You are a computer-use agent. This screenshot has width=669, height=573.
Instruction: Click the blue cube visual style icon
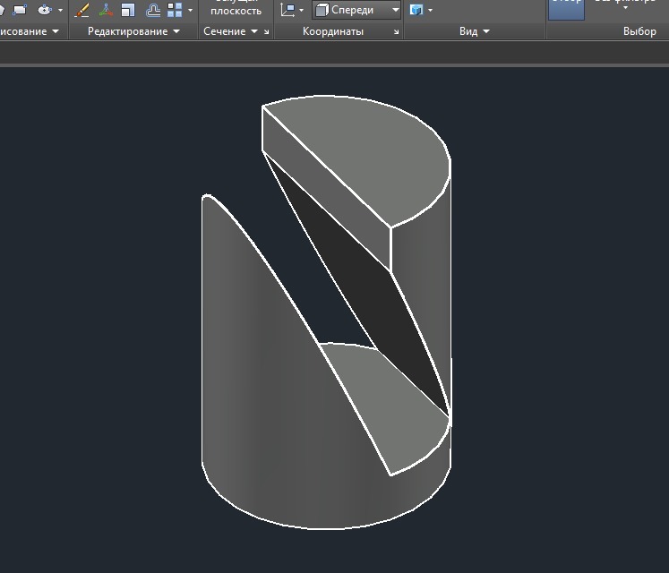coord(416,10)
